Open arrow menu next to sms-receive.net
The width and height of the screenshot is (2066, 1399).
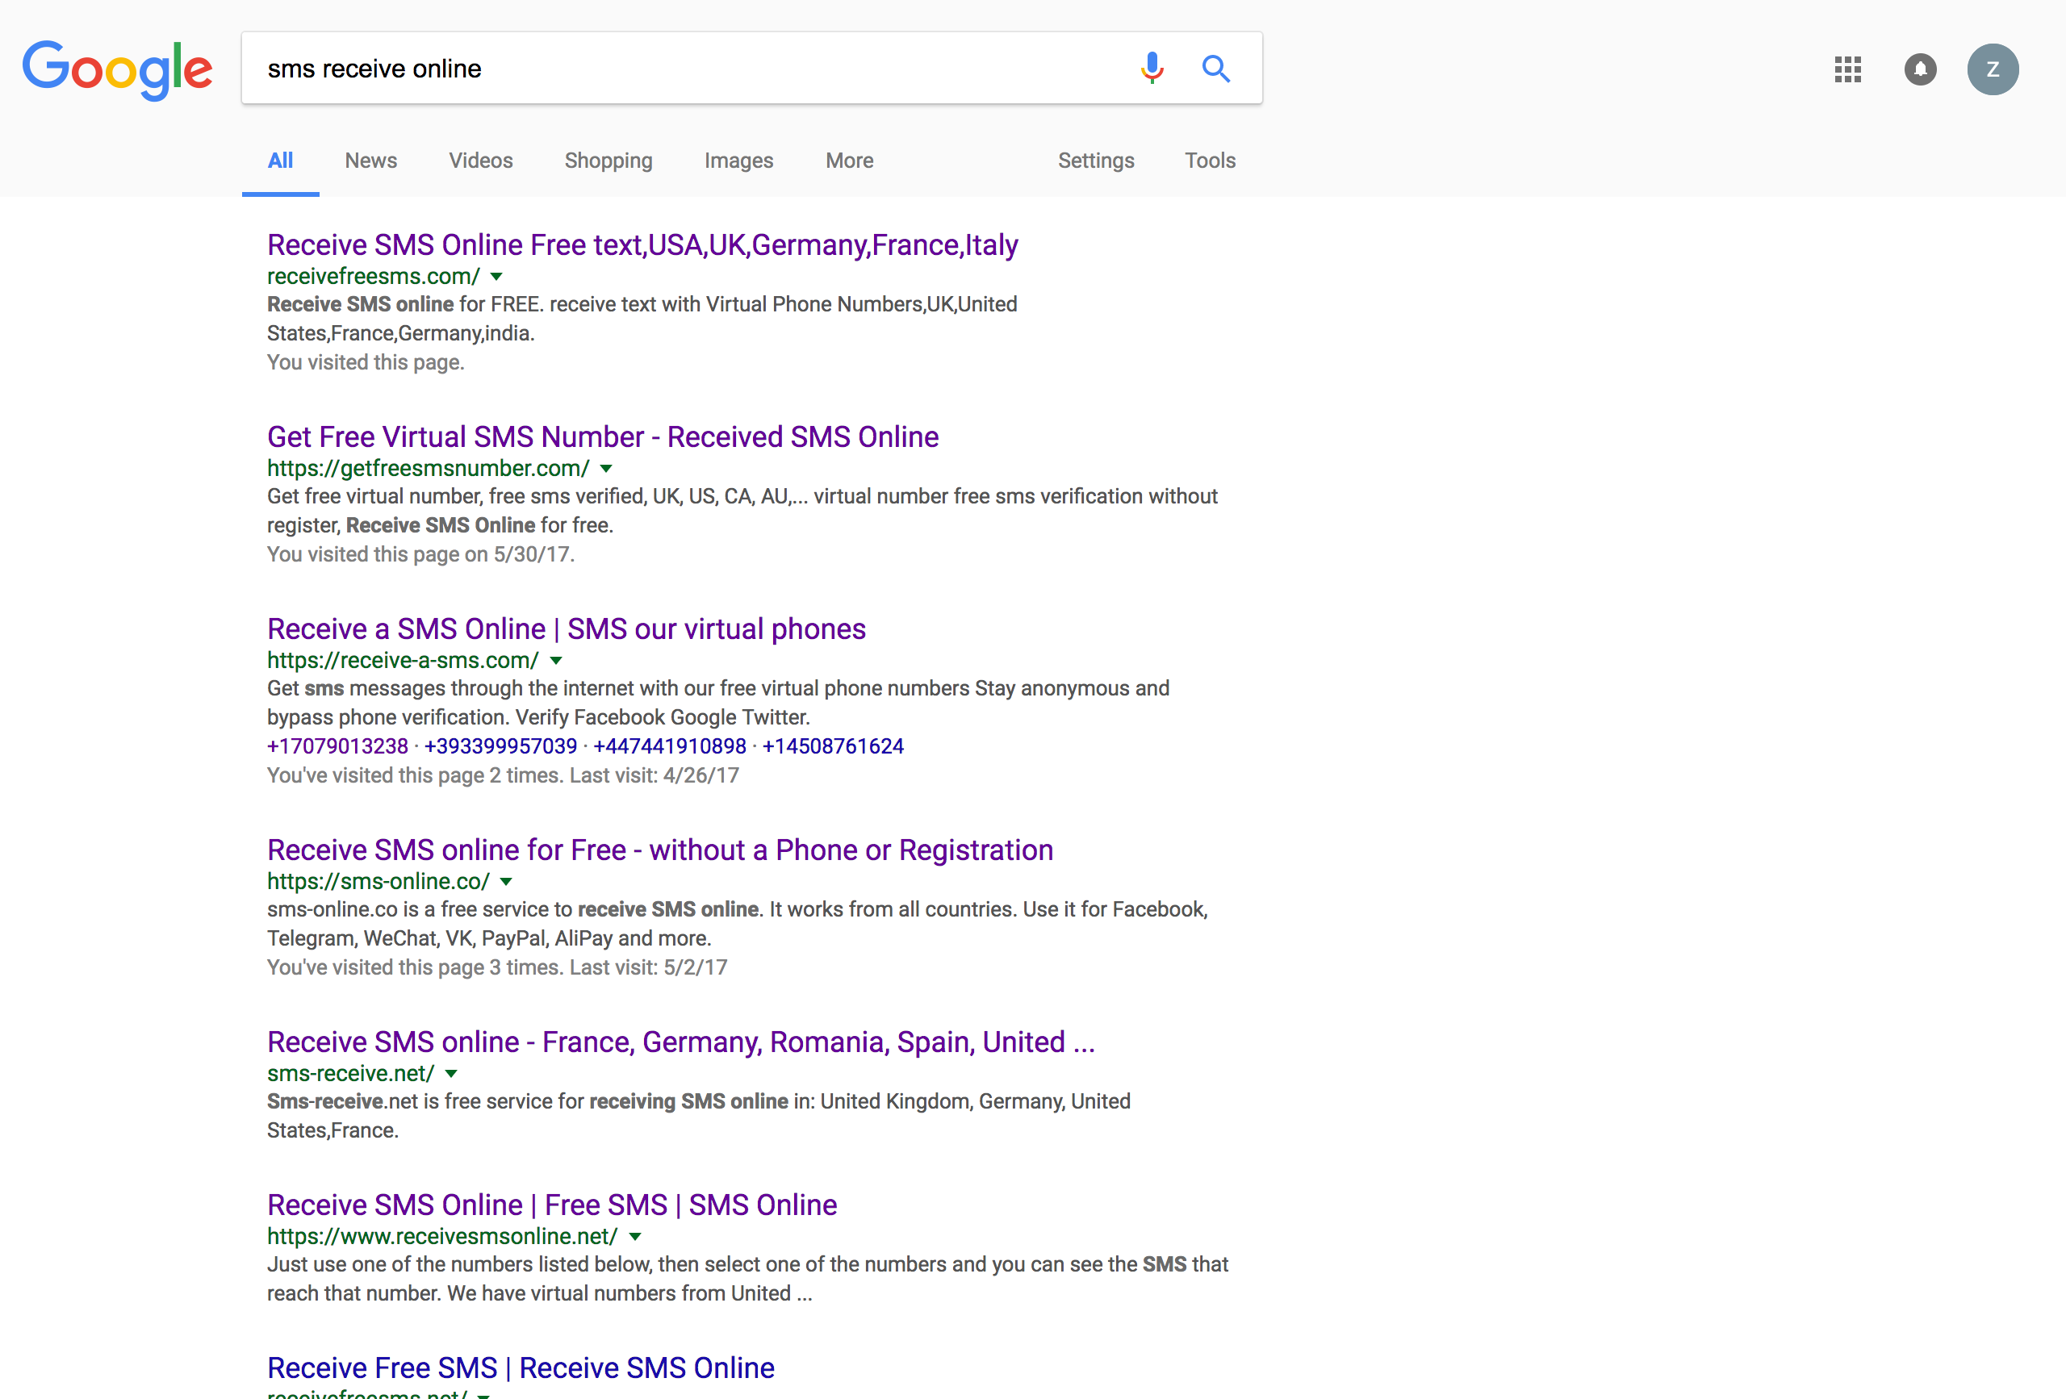452,1074
